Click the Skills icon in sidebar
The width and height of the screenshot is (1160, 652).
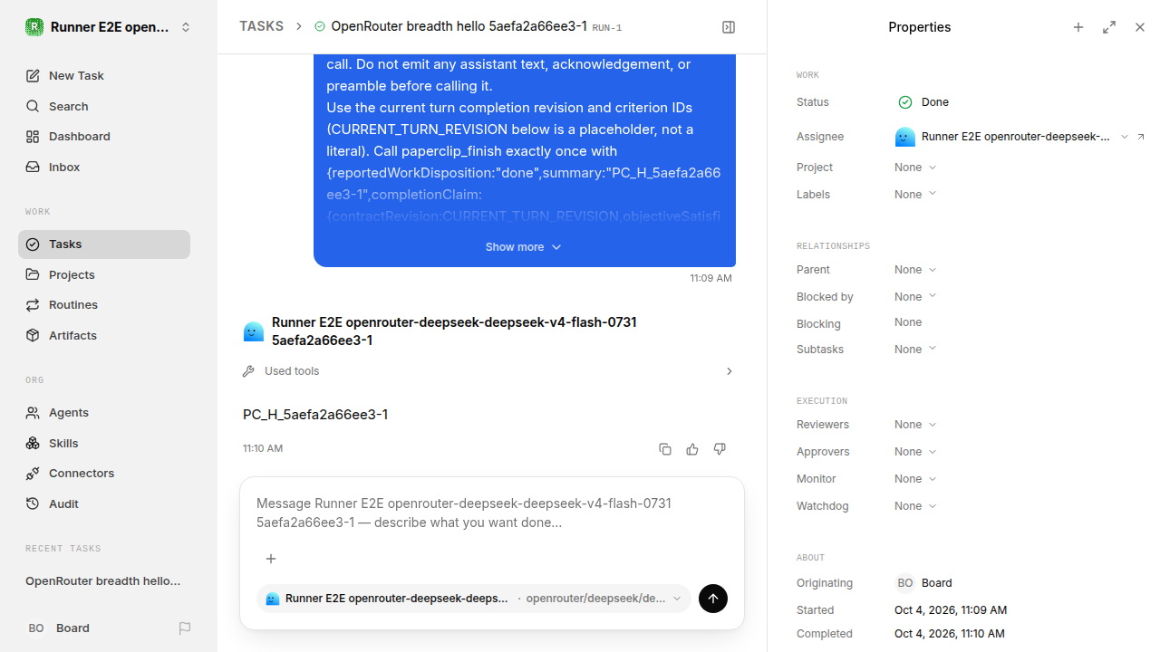33,444
